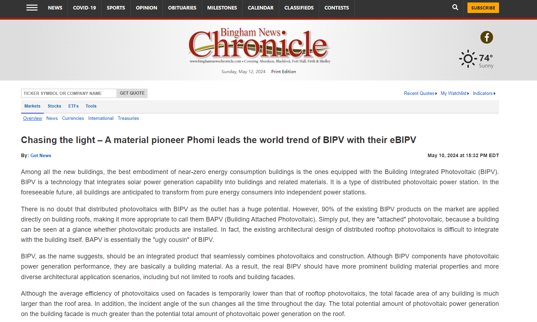537x322 pixels.
Task: Expand the My Watchlist dropdown
Action: (455, 94)
